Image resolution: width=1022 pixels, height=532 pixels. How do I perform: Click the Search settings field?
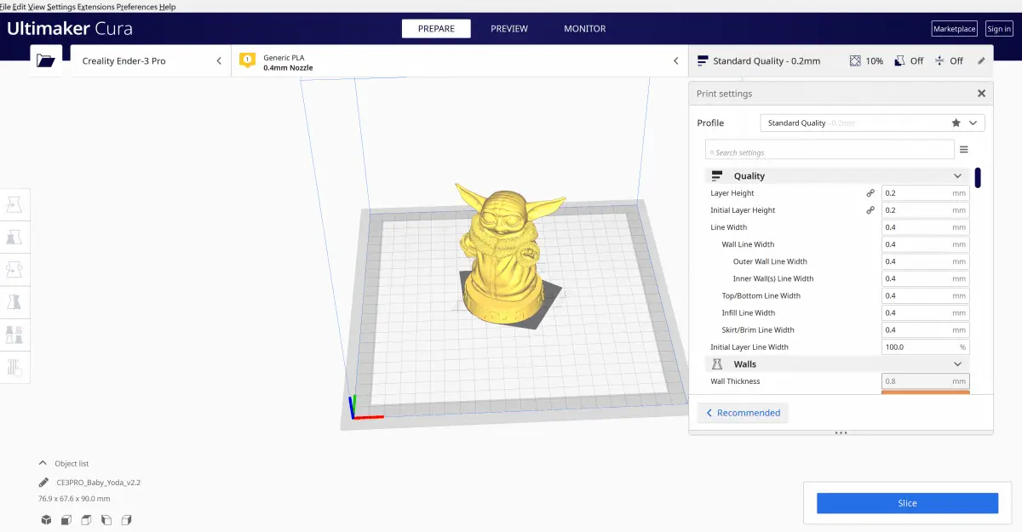829,149
